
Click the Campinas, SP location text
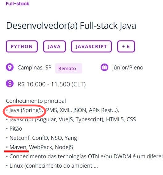click(35, 68)
